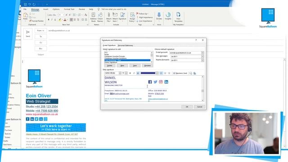288x162 pixels.
Task: Click the Business Card button
Action: (x=180, y=73)
